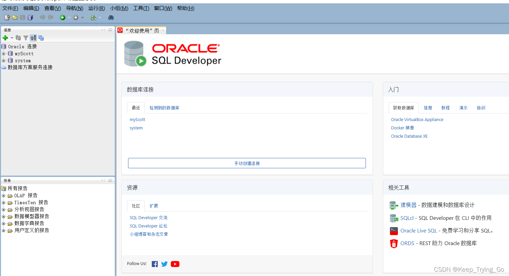
Task: Switch to the 信息 tab in 入门
Action: (x=428, y=108)
